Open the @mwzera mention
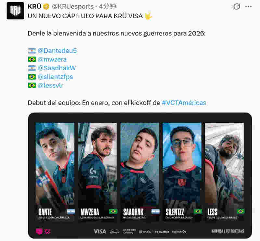 click(52, 59)
